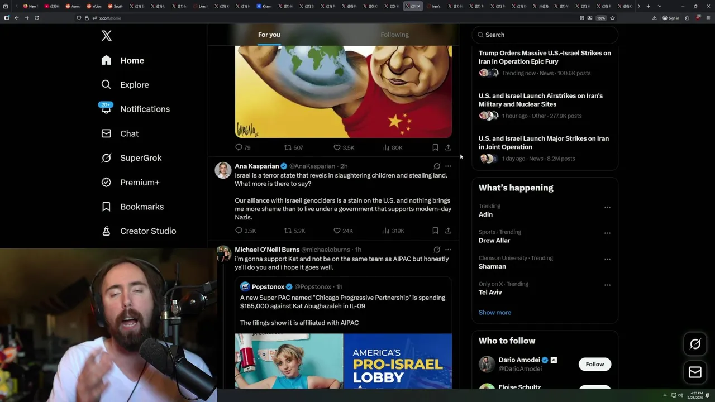View analytics of post with 80K views
715x402 pixels.
393,147
